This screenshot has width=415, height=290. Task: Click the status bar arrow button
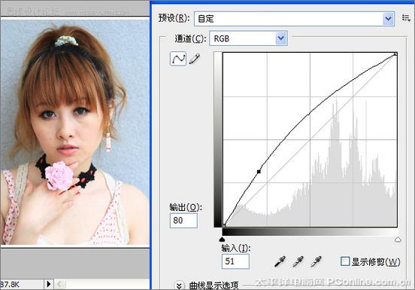pos(48,284)
